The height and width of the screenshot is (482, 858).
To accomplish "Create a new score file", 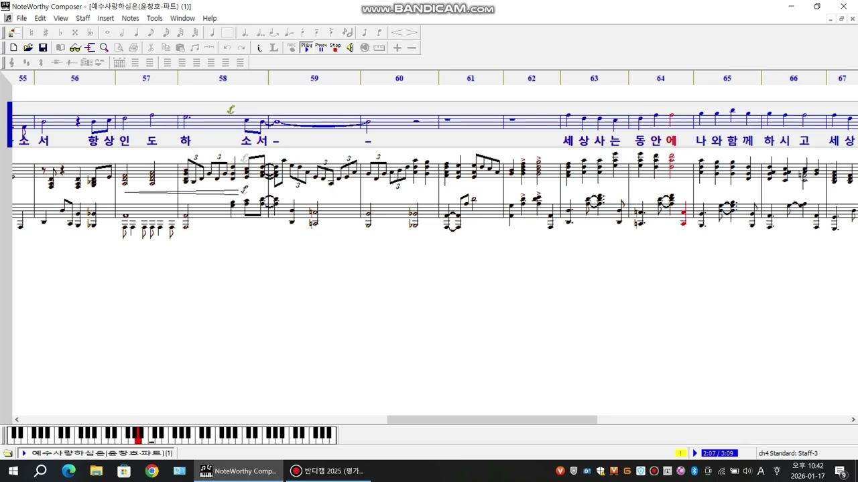I will 13,48.
